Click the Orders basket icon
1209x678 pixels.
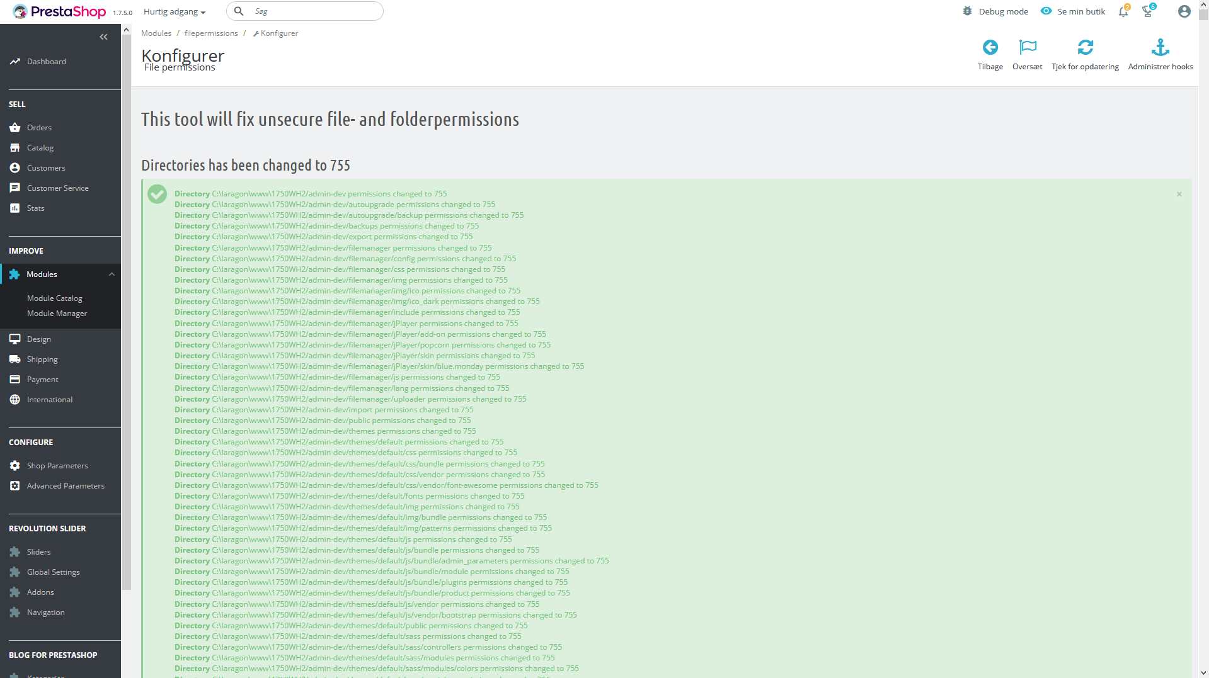15,128
